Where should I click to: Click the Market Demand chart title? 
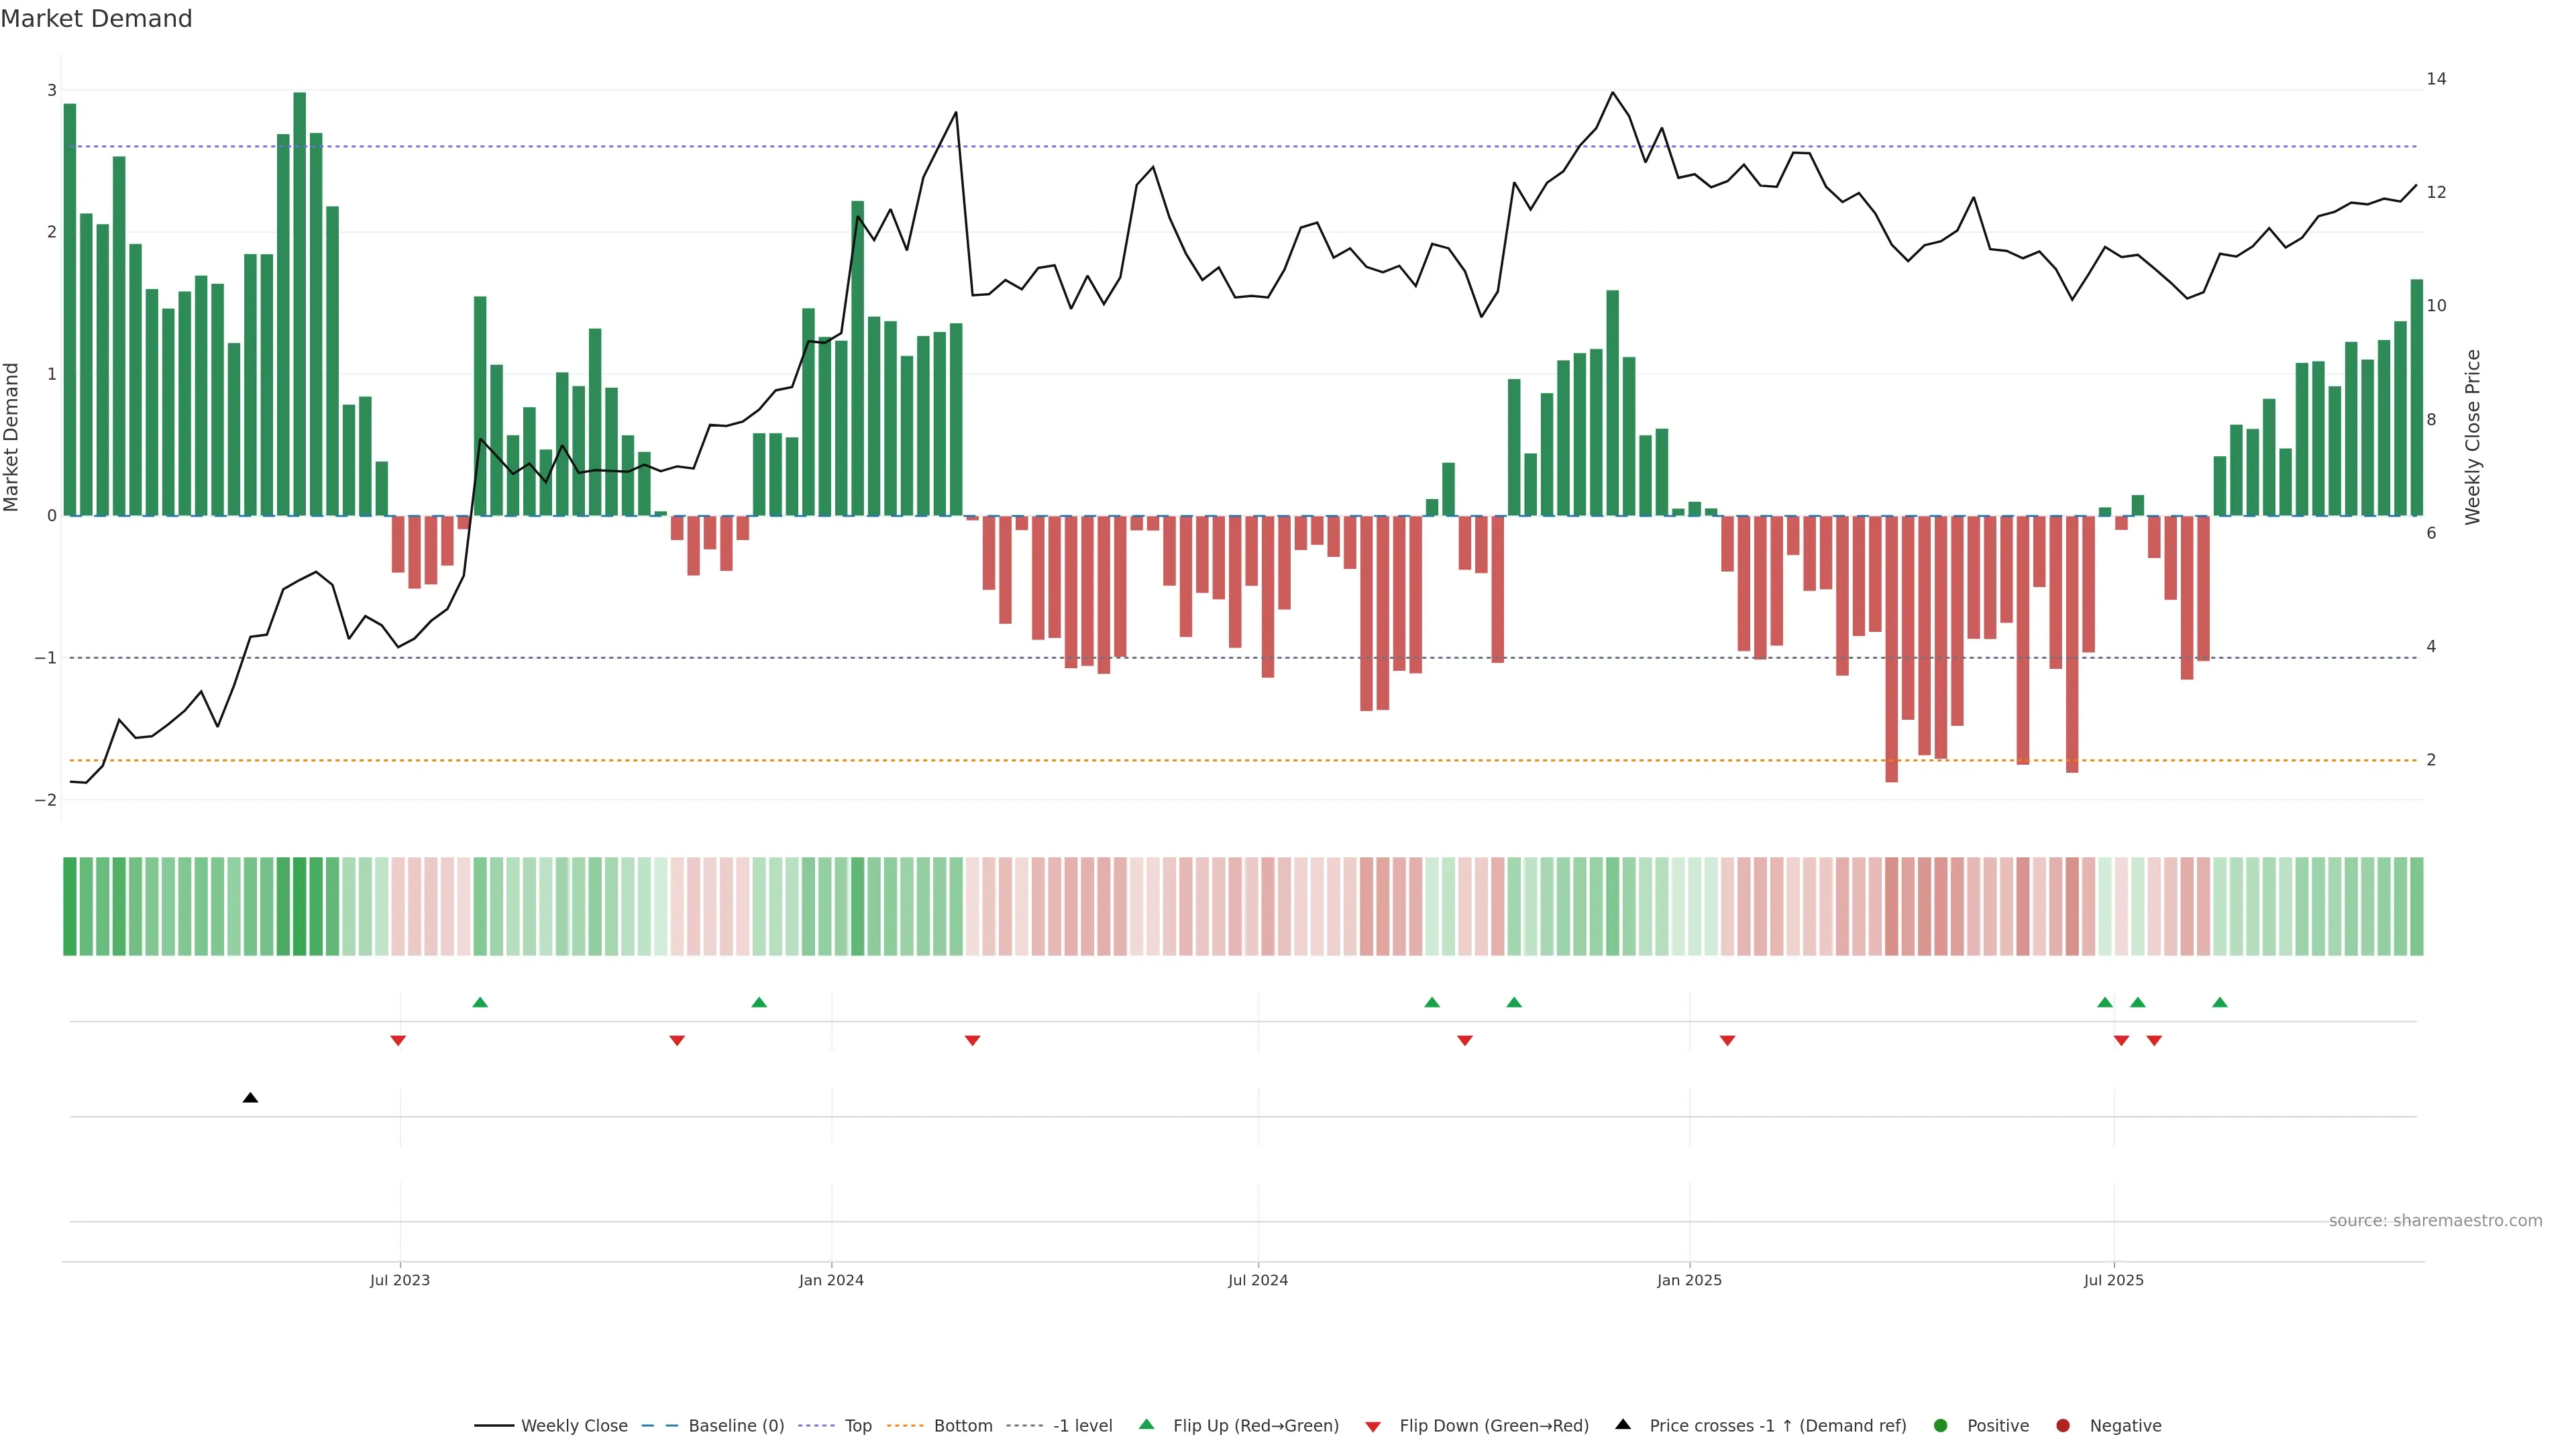coord(96,19)
